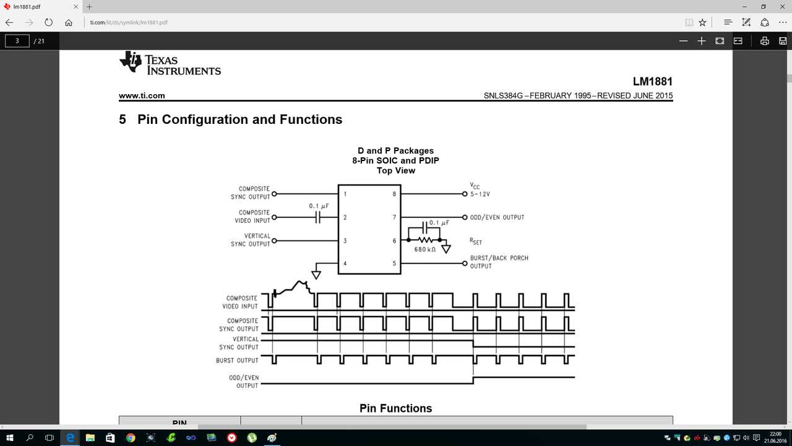The height and width of the screenshot is (446, 792).
Task: Print the PDF document
Action: (765, 41)
